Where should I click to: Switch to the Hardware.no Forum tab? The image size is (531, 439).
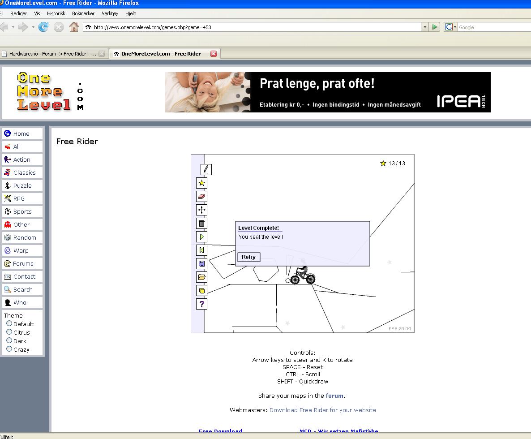53,53
